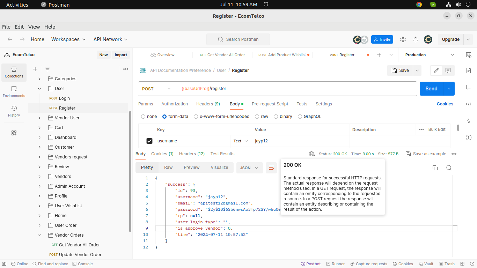The height and width of the screenshot is (268, 477).
Task: Open the Cookies link
Action: pos(445,104)
